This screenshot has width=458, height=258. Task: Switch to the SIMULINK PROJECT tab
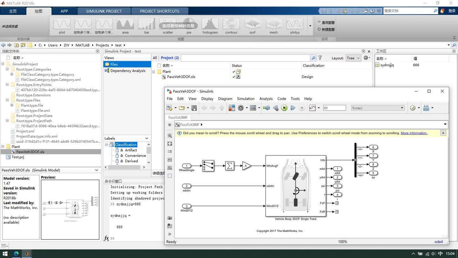point(104,11)
